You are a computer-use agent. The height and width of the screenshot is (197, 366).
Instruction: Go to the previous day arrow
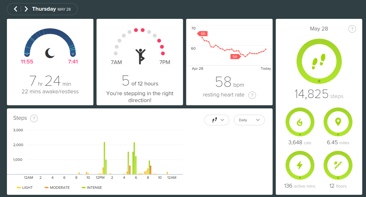16,9
